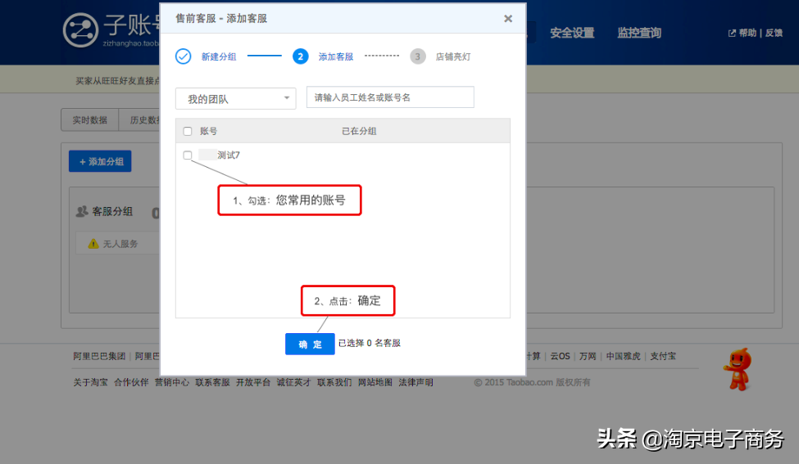Open the 我的团队 dropdown

click(x=235, y=99)
